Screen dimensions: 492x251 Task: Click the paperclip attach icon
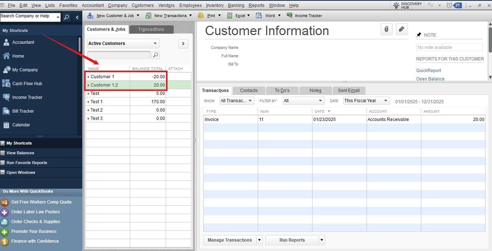click(x=386, y=29)
